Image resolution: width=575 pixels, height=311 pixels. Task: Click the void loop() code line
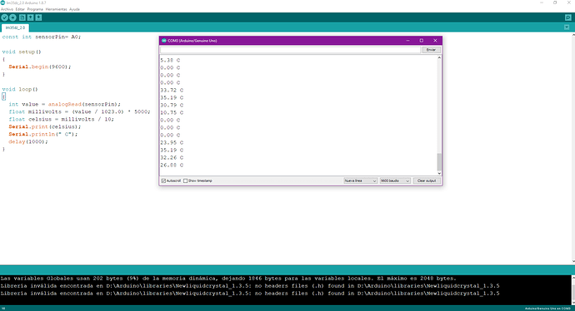point(20,89)
